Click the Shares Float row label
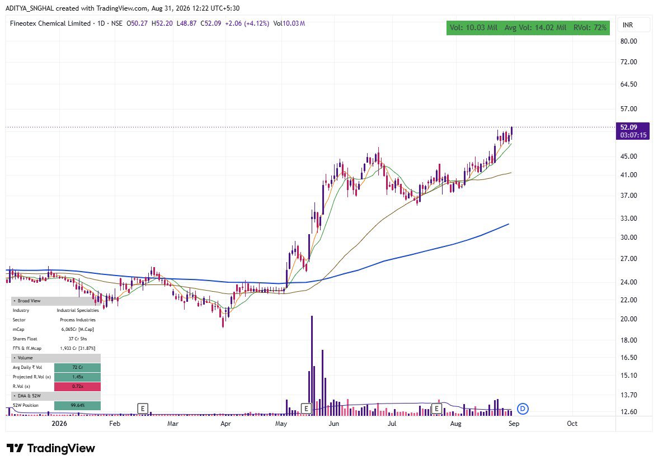658x465 pixels. click(x=25, y=339)
